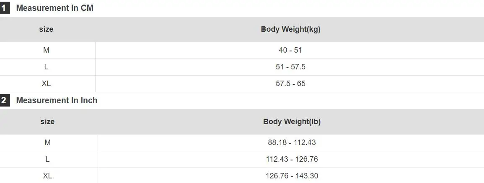Click the 'Body Weight(kg)' column header
The width and height of the screenshot is (484, 183).
[290, 29]
